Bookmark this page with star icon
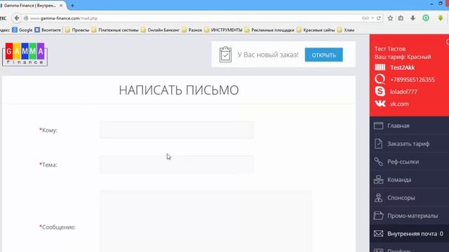This screenshot has width=449, height=252. (x=390, y=18)
